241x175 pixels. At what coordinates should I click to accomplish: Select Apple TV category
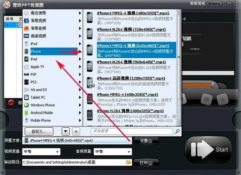[52, 67]
